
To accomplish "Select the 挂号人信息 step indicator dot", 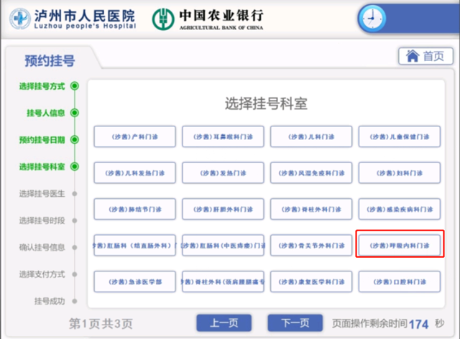I will pos(75,113).
